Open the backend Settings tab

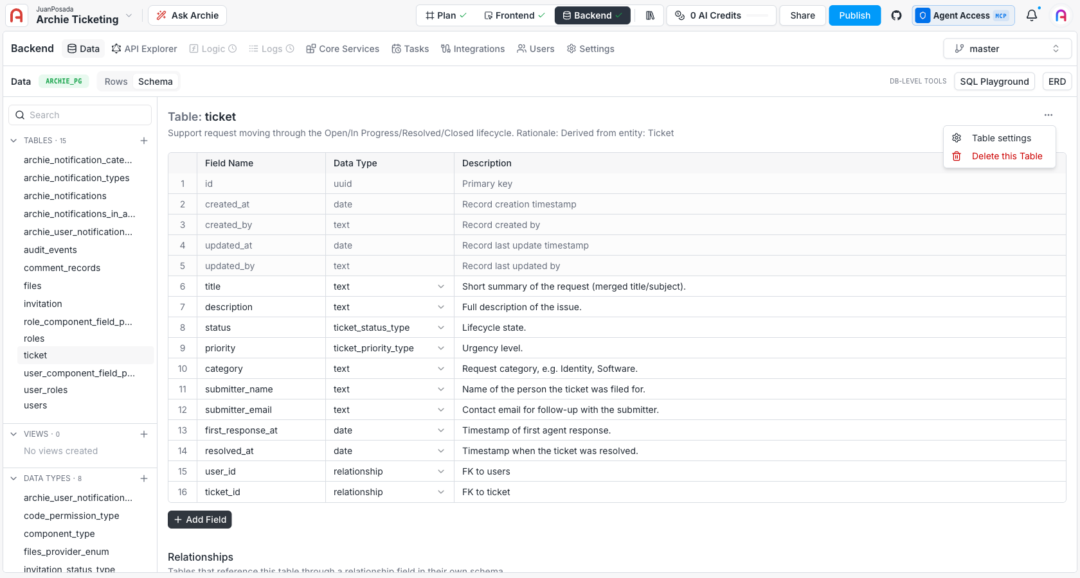tap(590, 49)
